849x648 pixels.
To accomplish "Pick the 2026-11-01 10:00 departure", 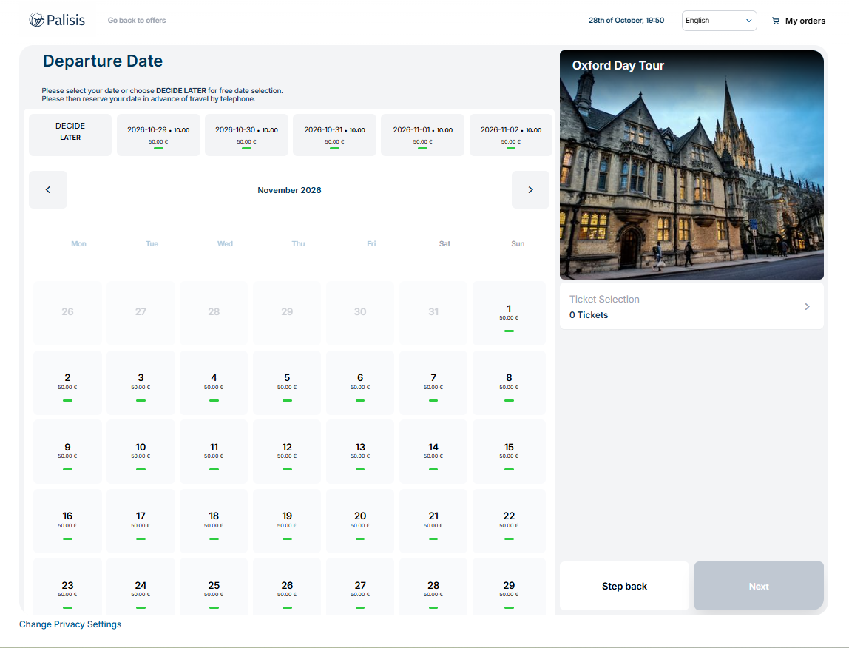I will 423,135.
